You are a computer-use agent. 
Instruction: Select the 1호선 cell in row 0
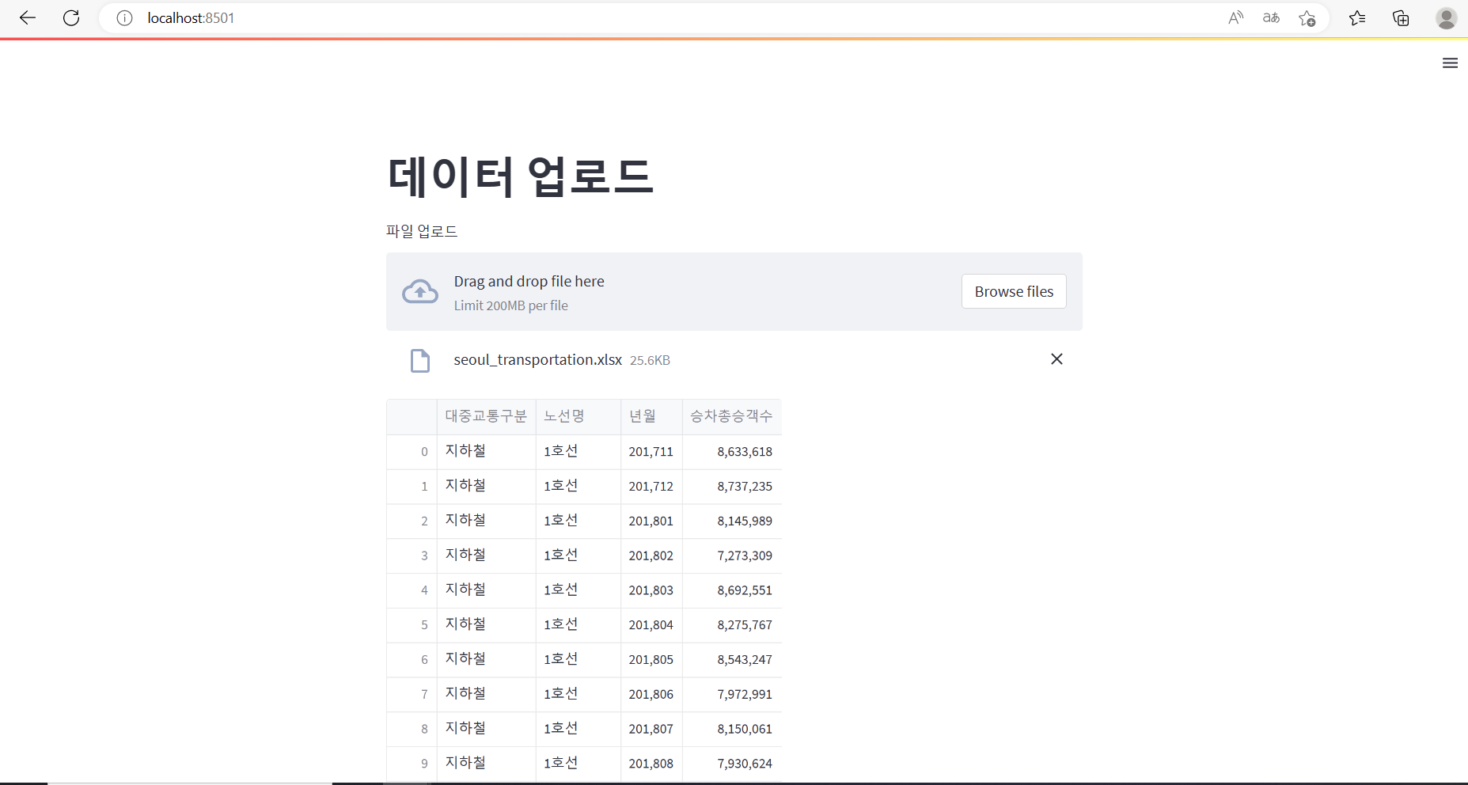click(578, 452)
